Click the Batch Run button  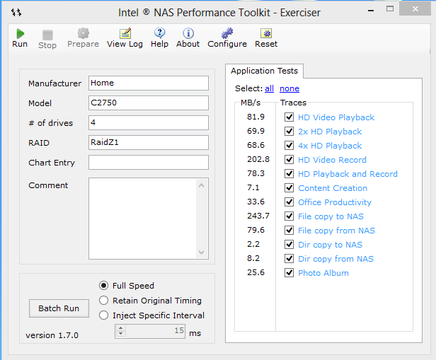point(59,308)
